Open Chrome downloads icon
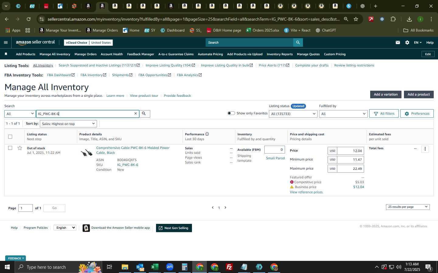Image resolution: width=438 pixels, height=273 pixels. coord(409,19)
